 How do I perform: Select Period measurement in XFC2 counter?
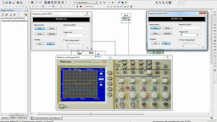167,28
